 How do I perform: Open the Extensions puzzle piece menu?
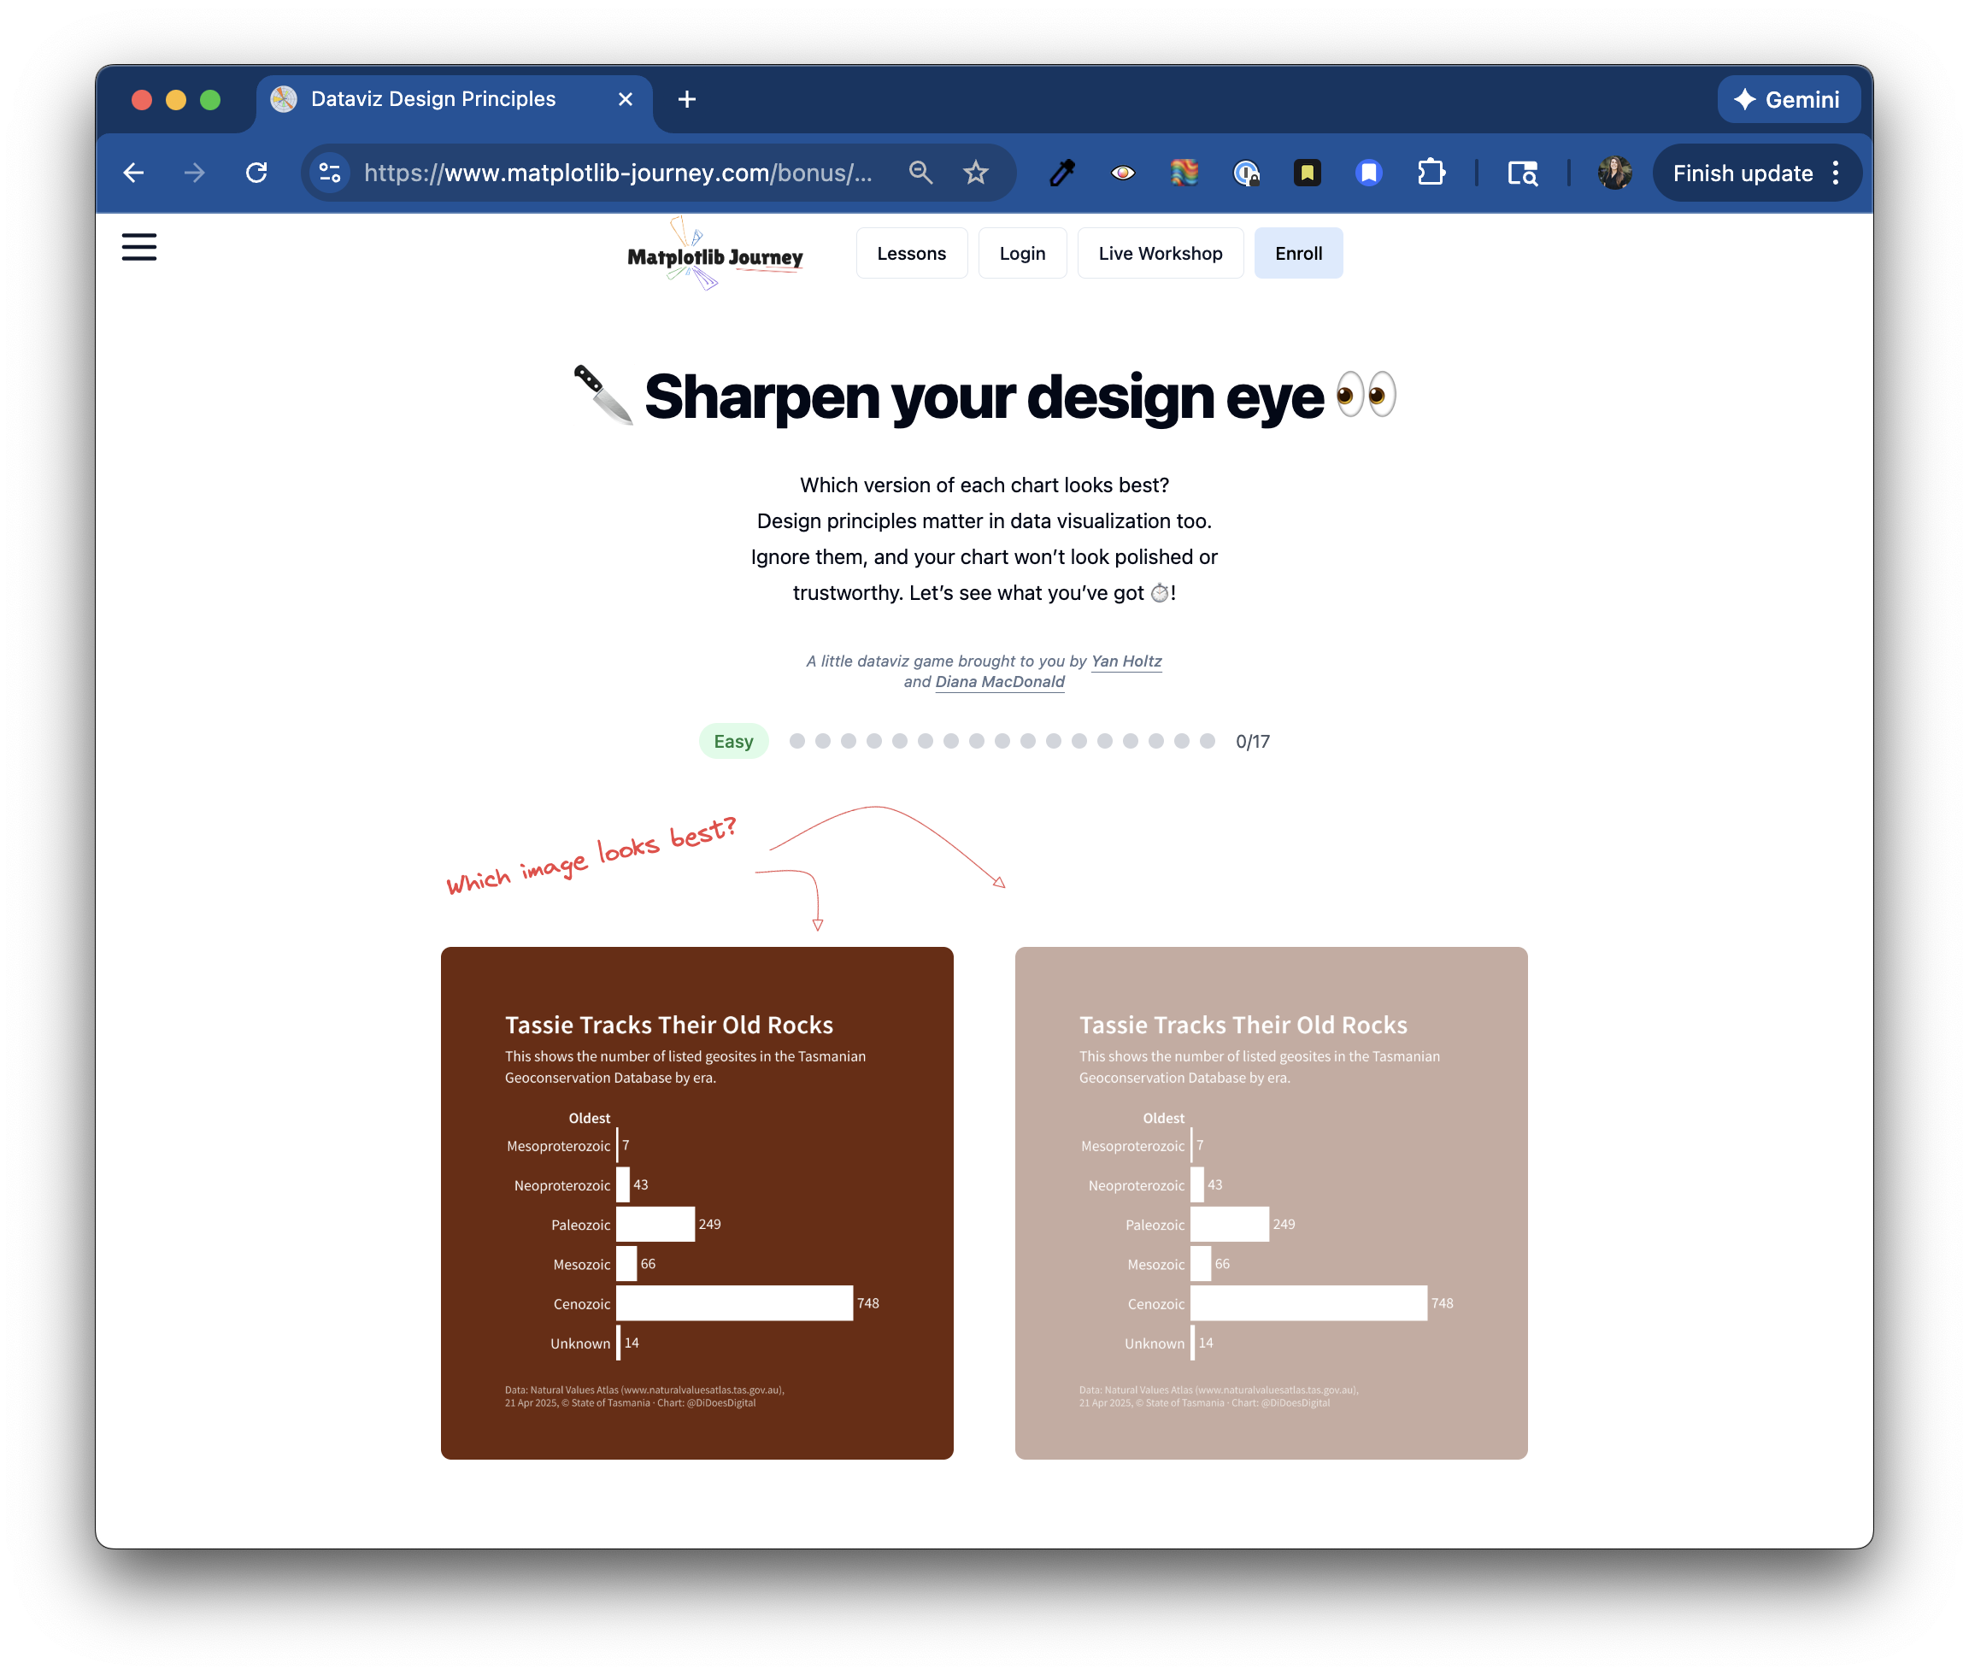coord(1430,173)
